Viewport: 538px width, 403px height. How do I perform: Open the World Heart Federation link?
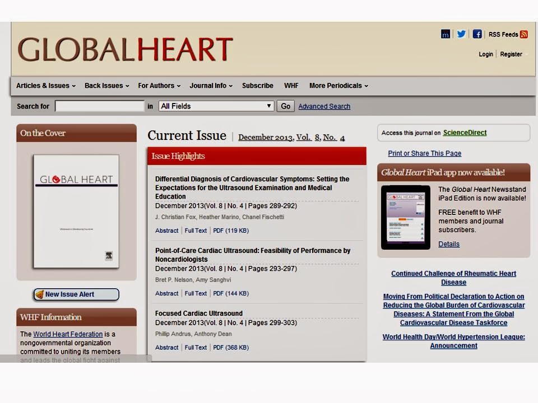pyautogui.click(x=68, y=334)
